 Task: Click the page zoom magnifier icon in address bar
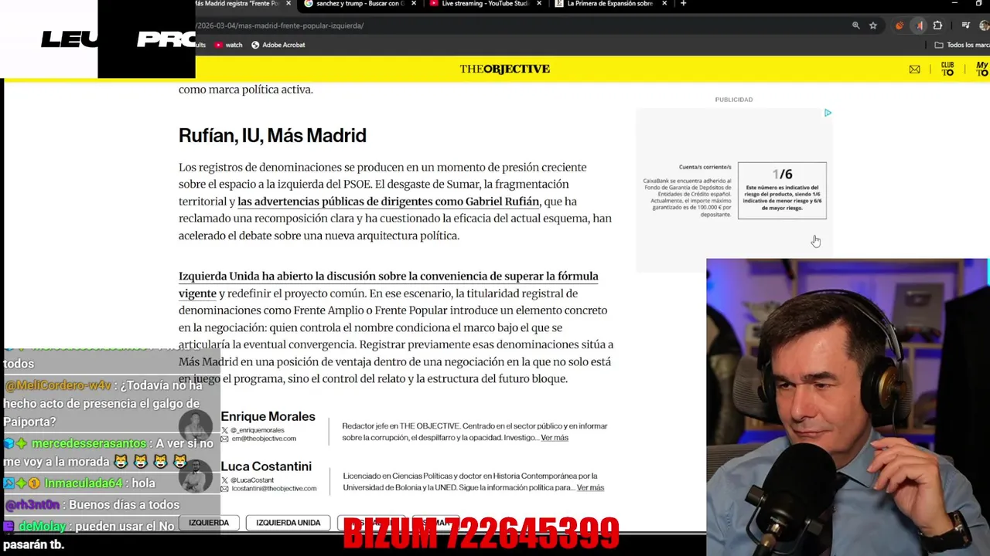pos(856,25)
